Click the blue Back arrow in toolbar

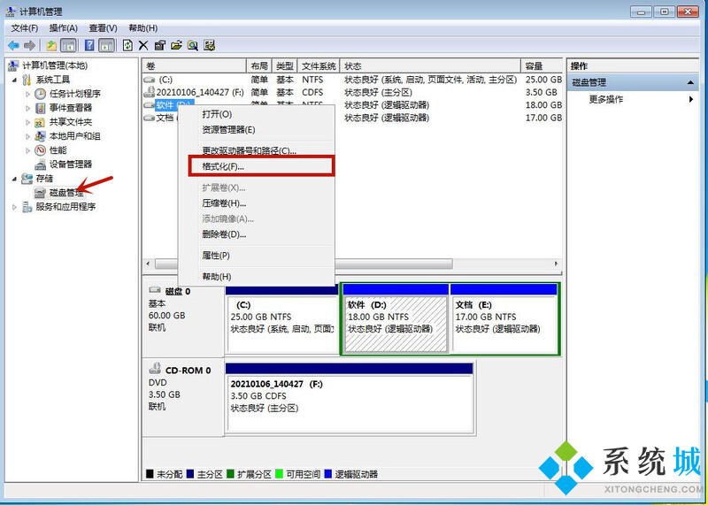point(13,45)
